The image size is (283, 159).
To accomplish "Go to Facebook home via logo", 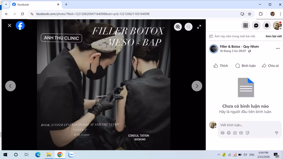I will (20, 25).
